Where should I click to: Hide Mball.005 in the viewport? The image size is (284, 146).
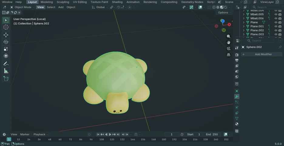276,14
